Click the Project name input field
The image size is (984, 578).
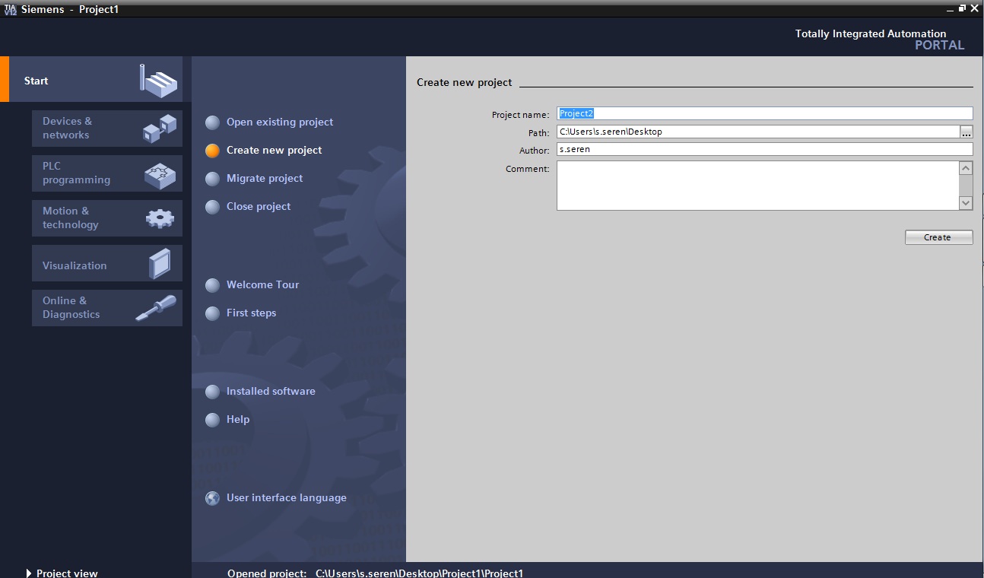point(764,113)
